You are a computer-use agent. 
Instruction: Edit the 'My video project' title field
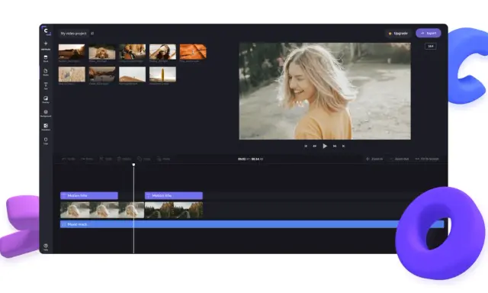pos(73,34)
